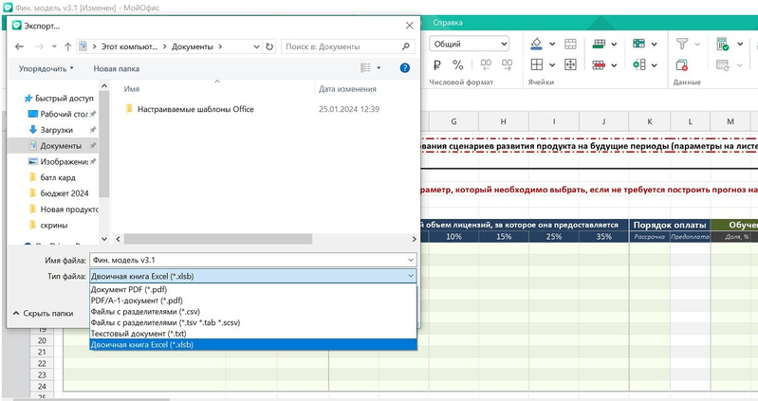The image size is (758, 401).
Task: Expand the delete rows dropdown arrow
Action: click(614, 65)
